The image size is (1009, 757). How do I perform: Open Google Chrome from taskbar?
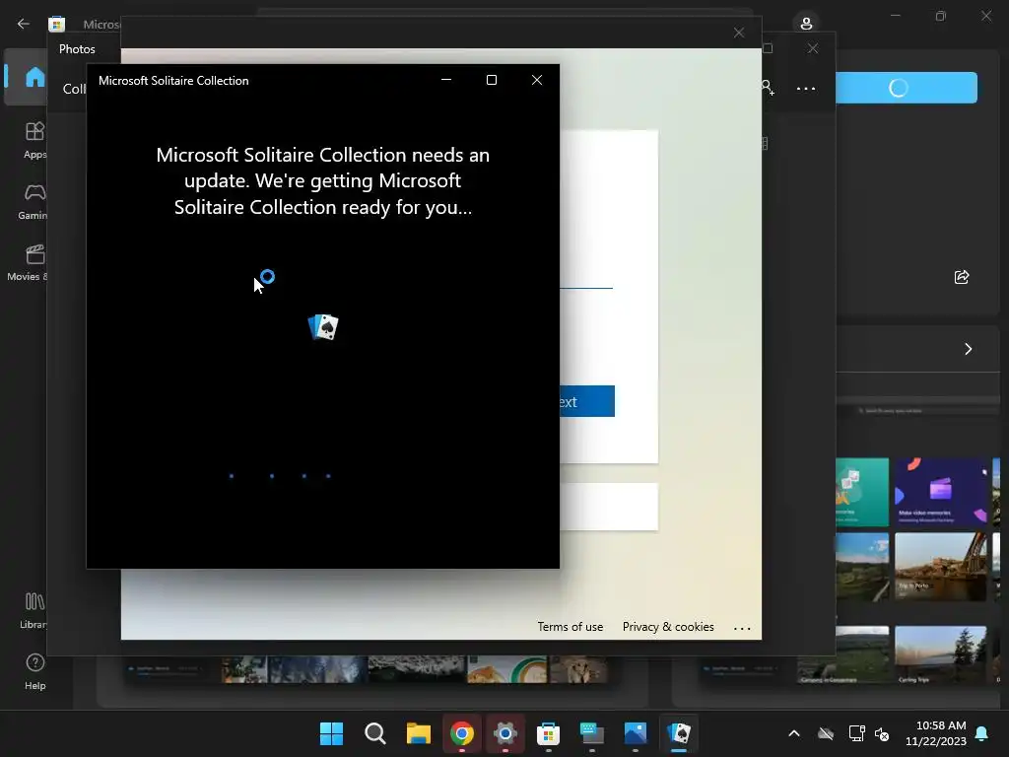click(461, 733)
